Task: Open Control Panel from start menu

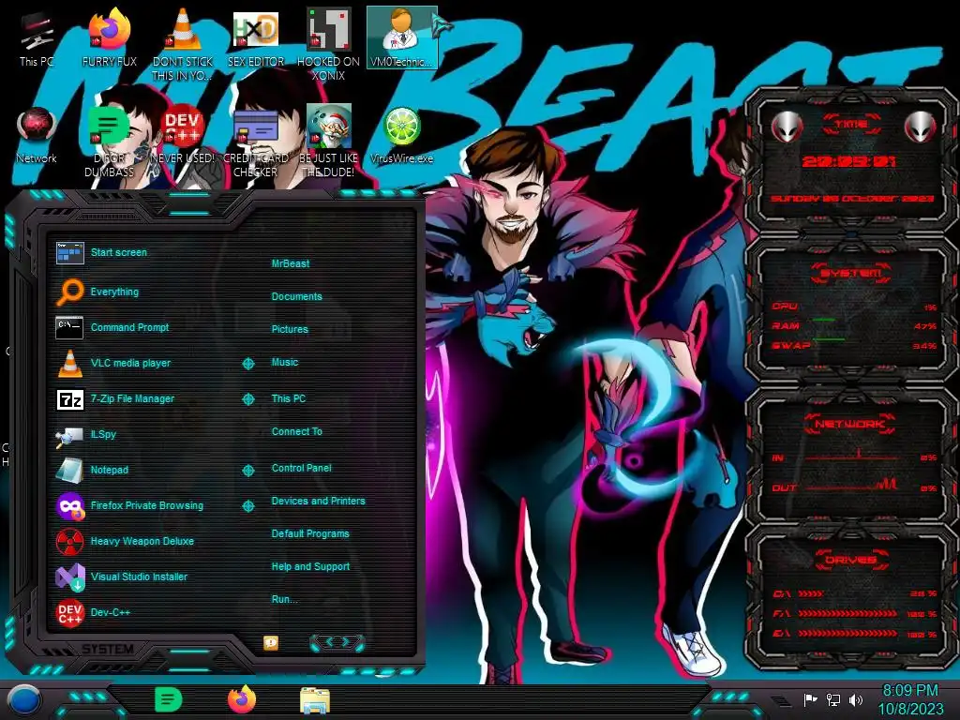Action: point(301,468)
